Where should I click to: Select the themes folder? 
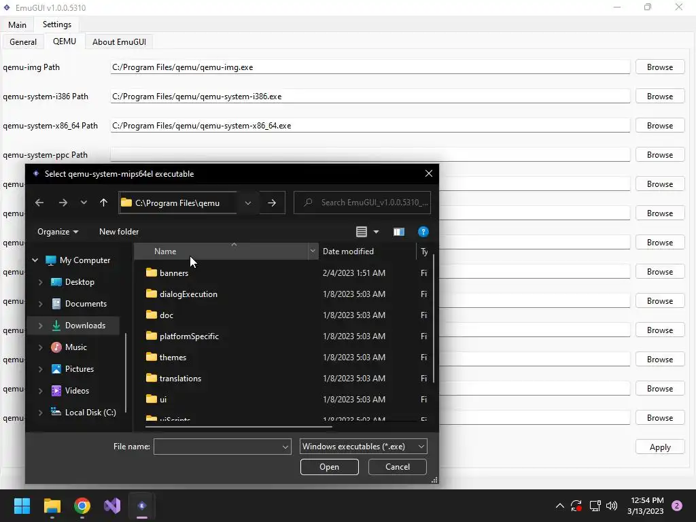tap(166, 357)
